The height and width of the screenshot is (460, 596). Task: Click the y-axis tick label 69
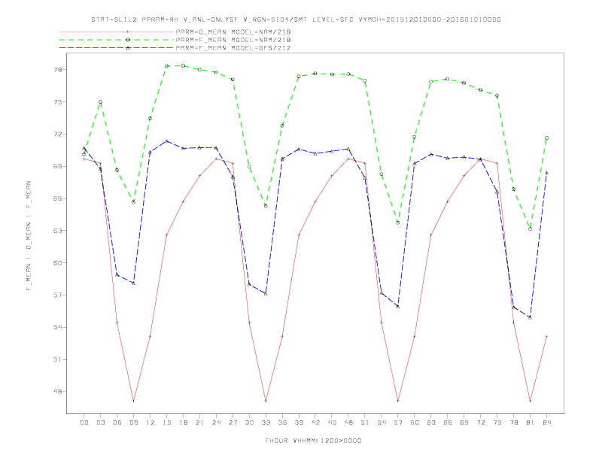tap(58, 166)
